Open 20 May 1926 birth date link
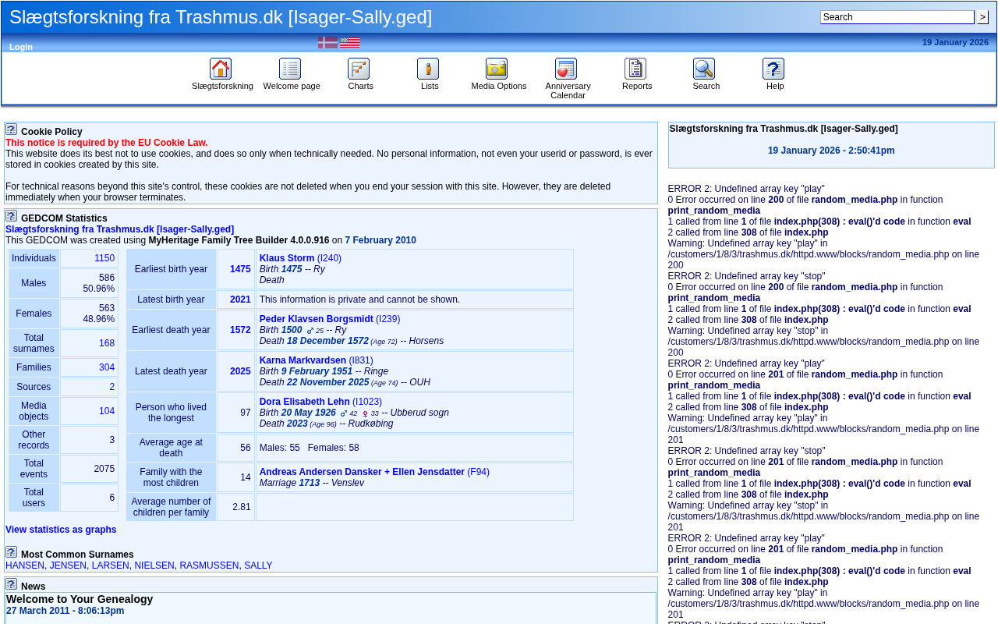 (x=309, y=413)
